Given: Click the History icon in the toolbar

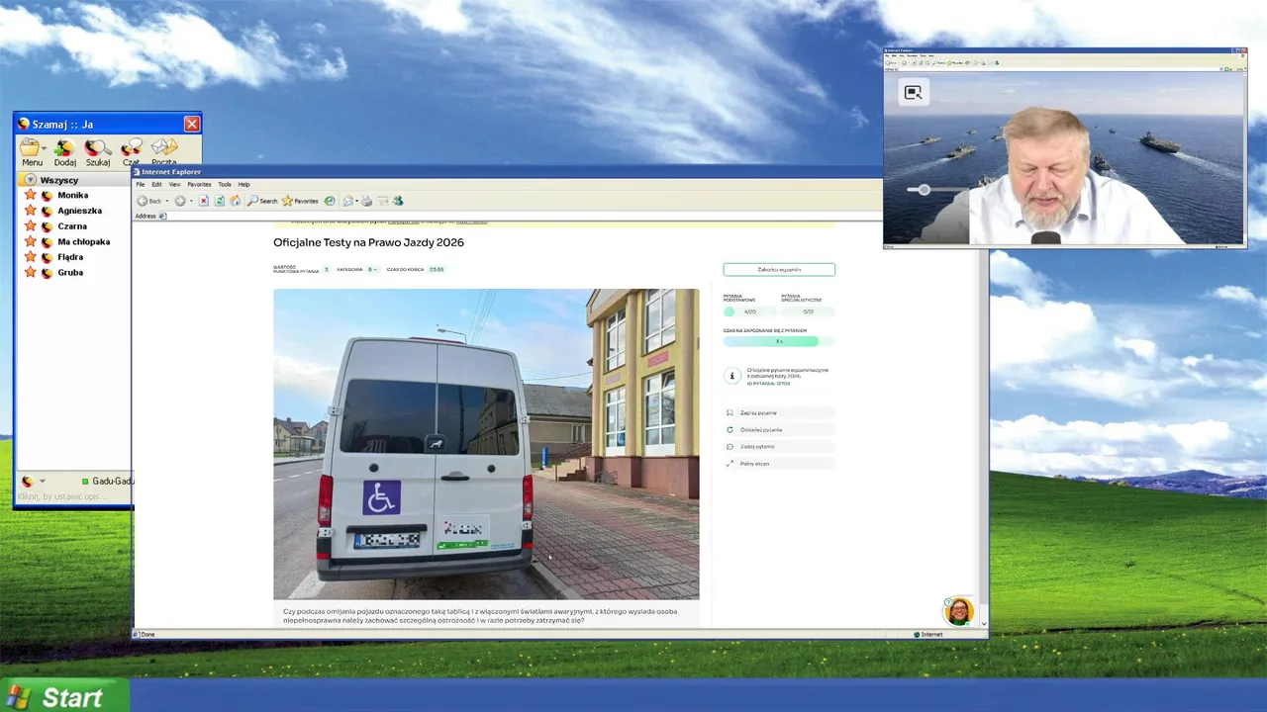Looking at the screenshot, I should 330,201.
